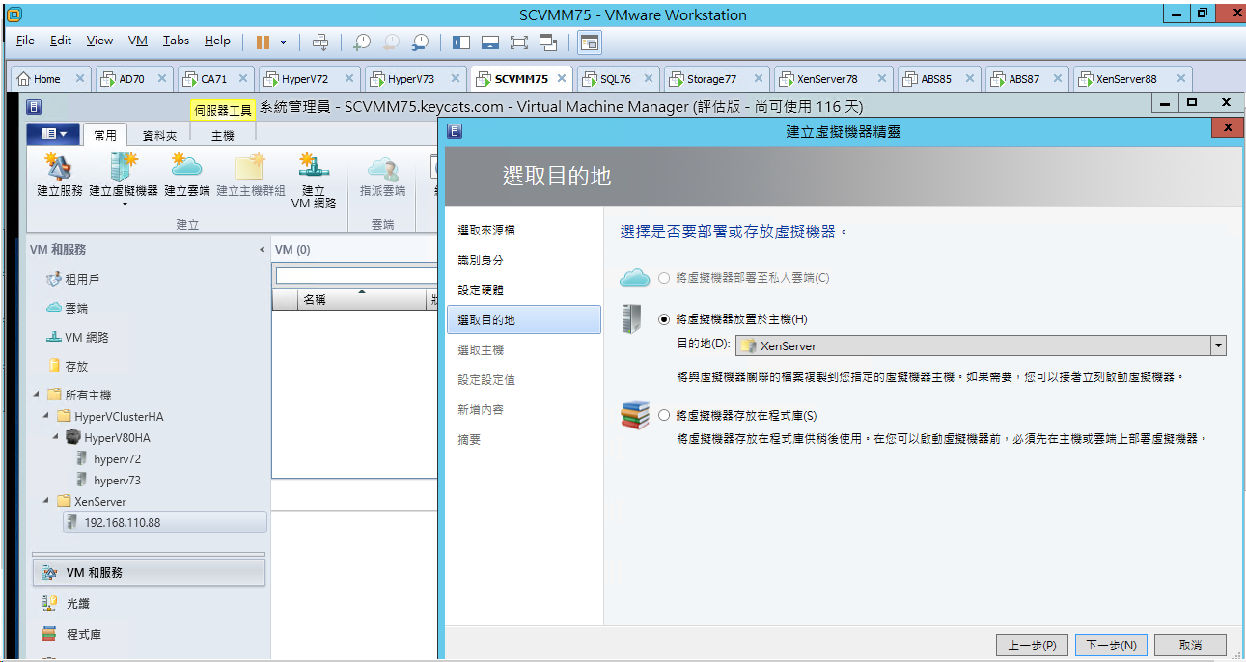
Task: Collapse the 所有主機 tree node
Action: pyautogui.click(x=37, y=395)
